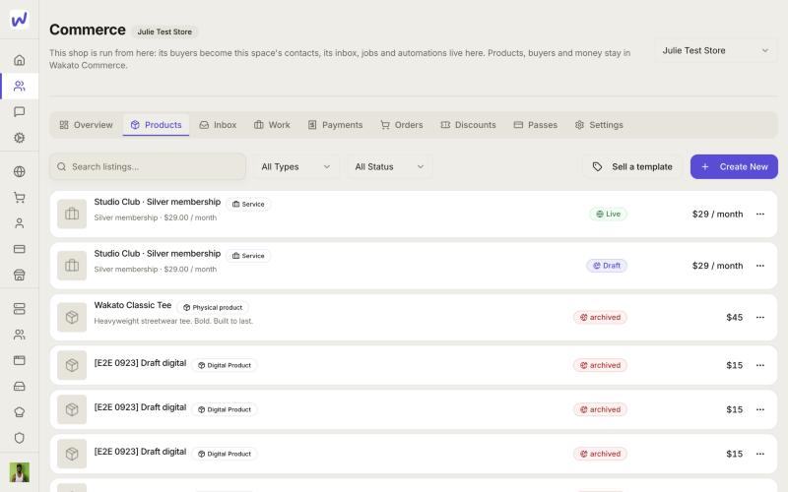Click the Draft status badge
The width and height of the screenshot is (788, 492).
[607, 266]
